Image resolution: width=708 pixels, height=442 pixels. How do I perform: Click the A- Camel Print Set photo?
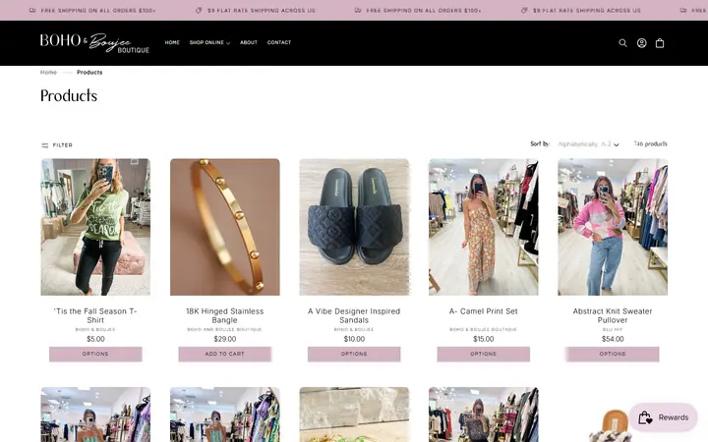pos(483,227)
